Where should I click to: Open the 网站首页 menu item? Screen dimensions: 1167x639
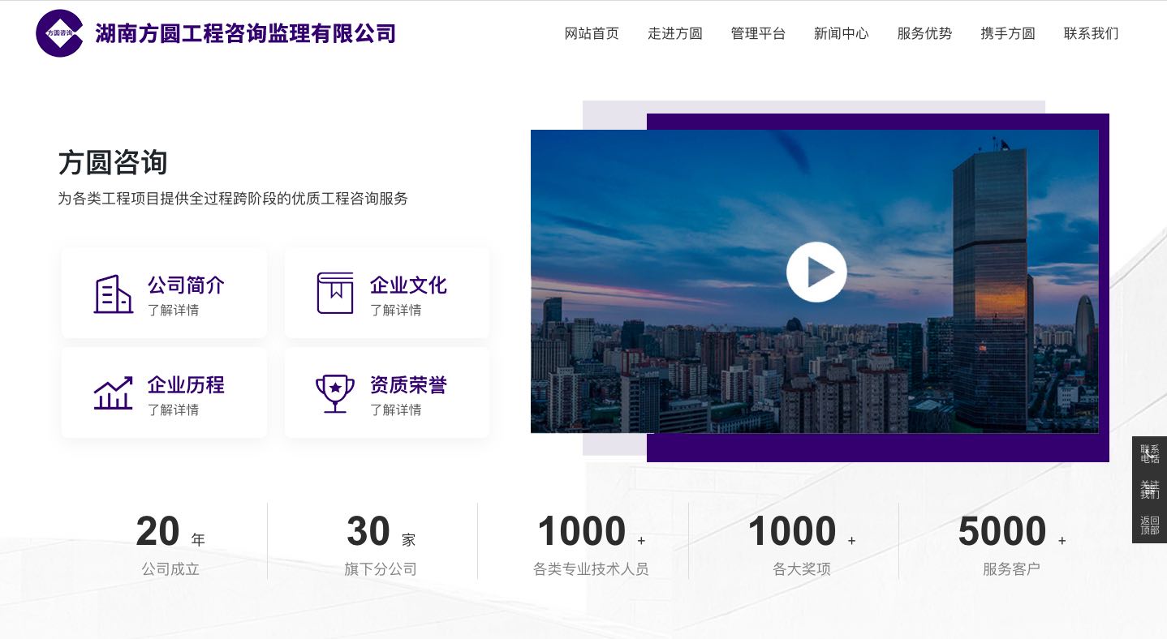[592, 34]
